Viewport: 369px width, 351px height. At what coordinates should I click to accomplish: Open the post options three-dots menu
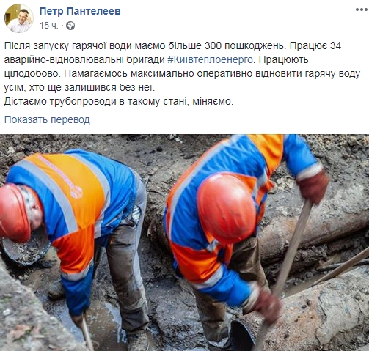click(362, 10)
